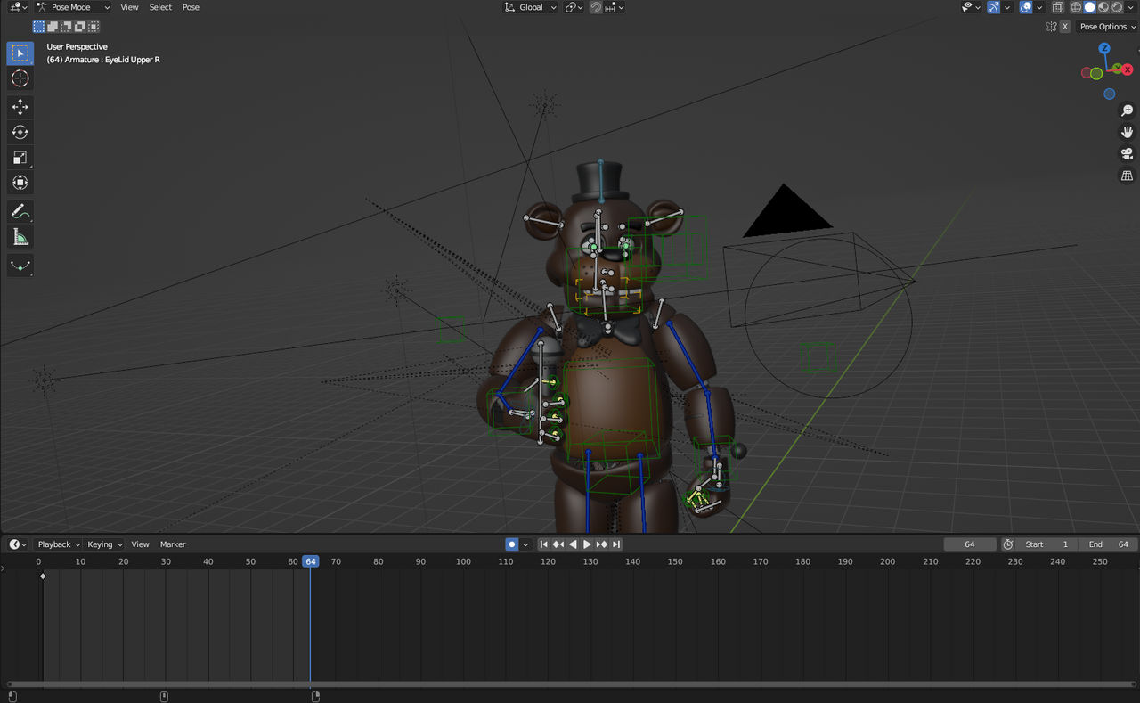
Task: Set selection mode to new selection
Action: pyautogui.click(x=38, y=27)
